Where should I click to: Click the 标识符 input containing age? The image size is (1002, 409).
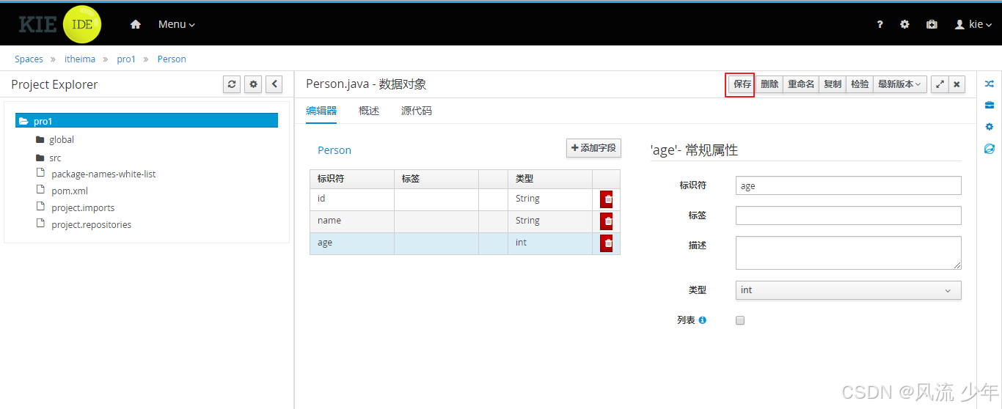[848, 186]
